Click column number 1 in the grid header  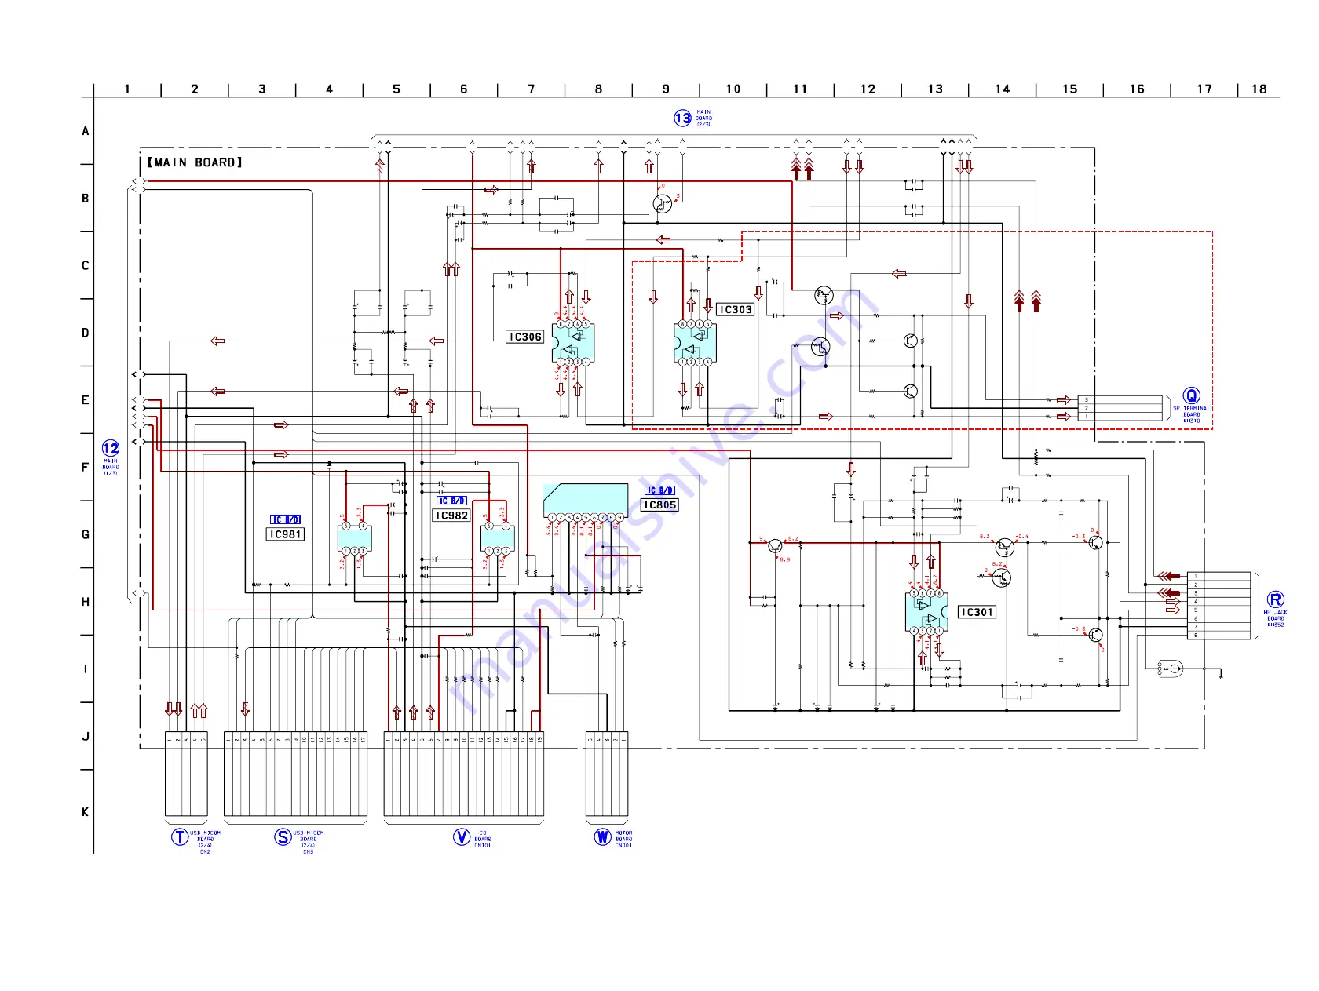coord(127,89)
